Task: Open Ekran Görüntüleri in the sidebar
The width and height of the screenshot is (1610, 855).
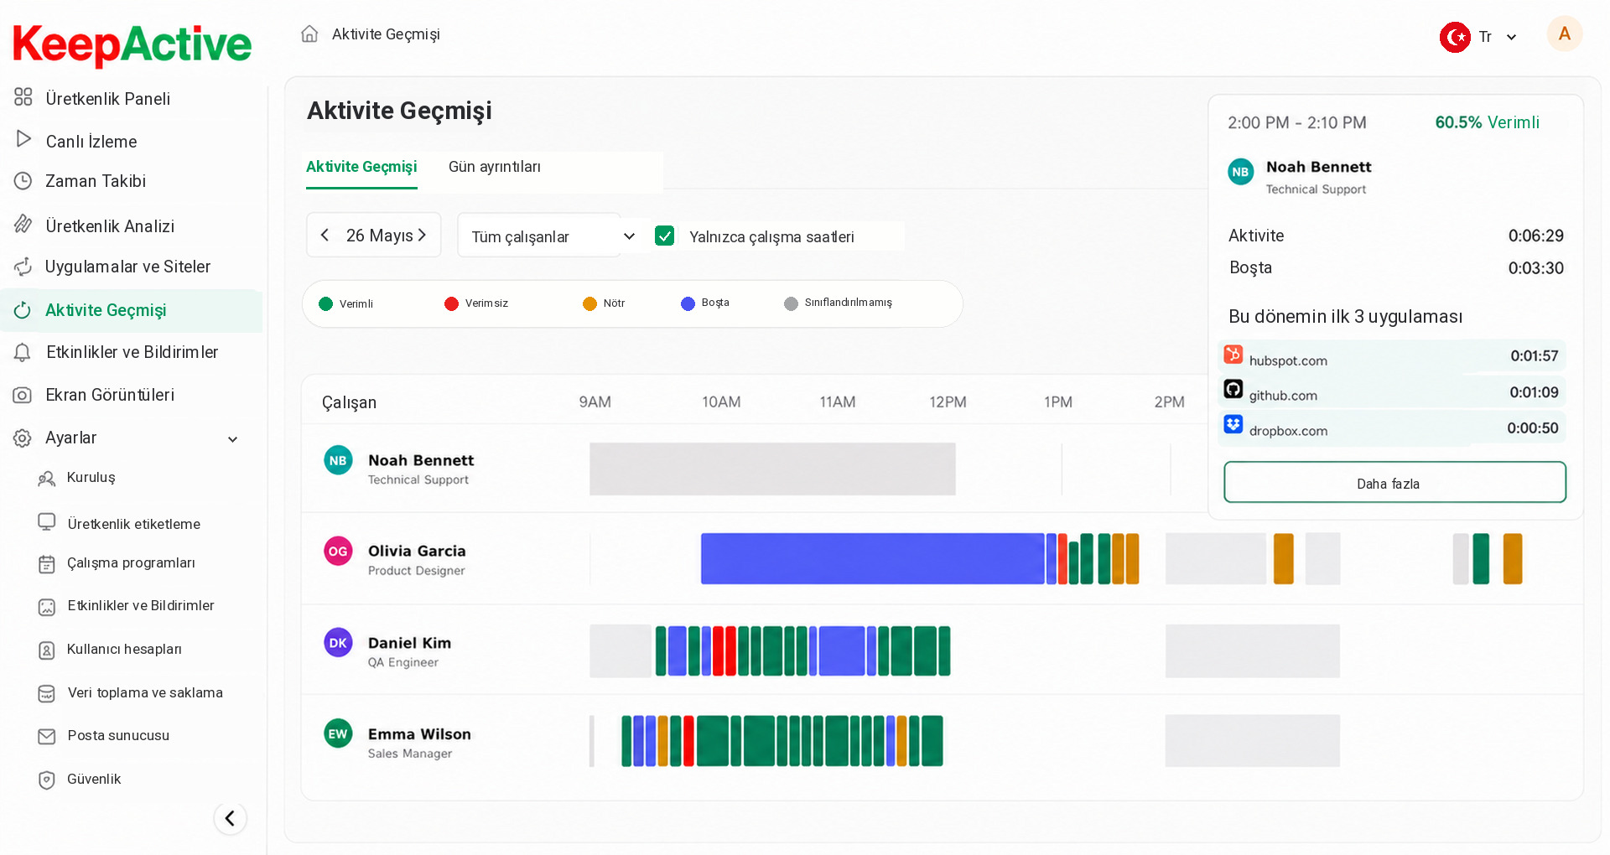Action: click(x=110, y=395)
